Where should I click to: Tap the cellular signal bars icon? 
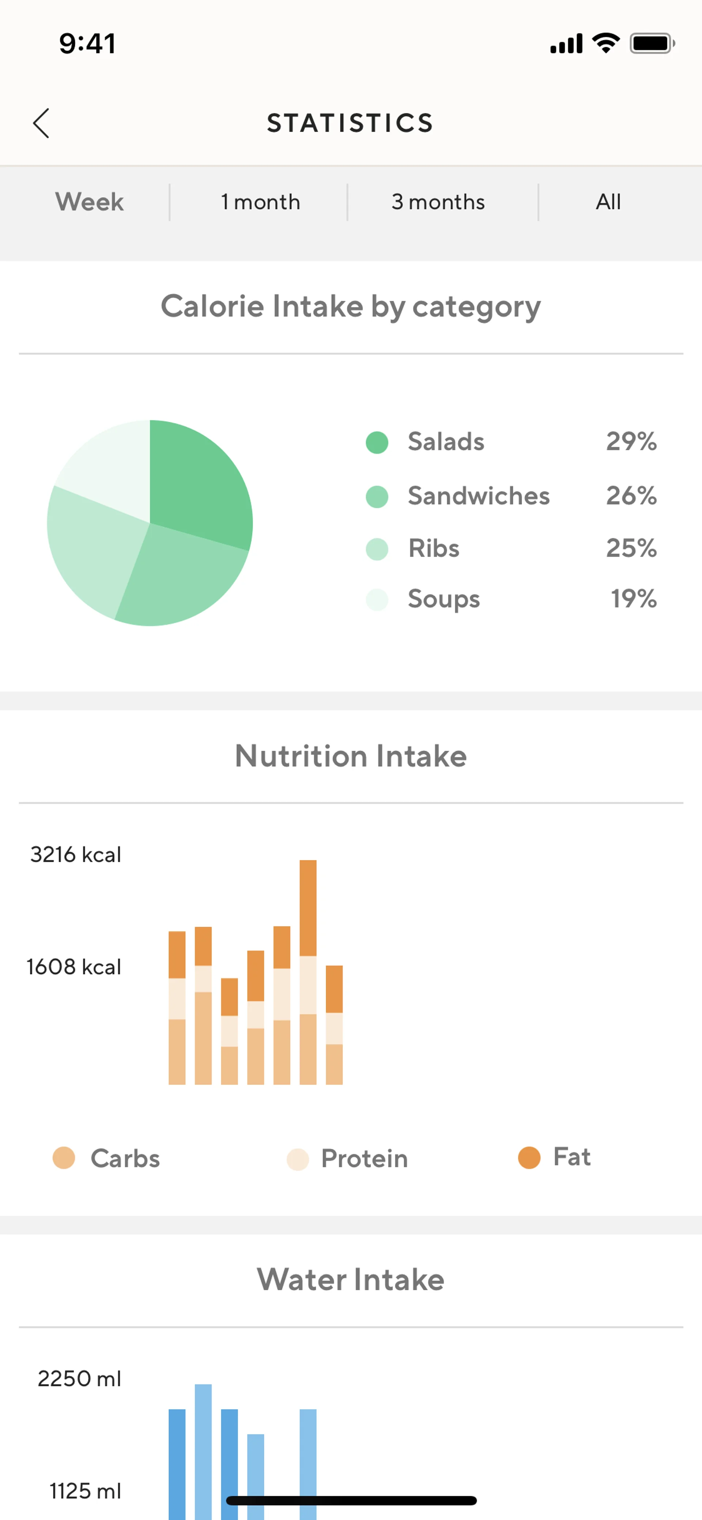coord(566,44)
